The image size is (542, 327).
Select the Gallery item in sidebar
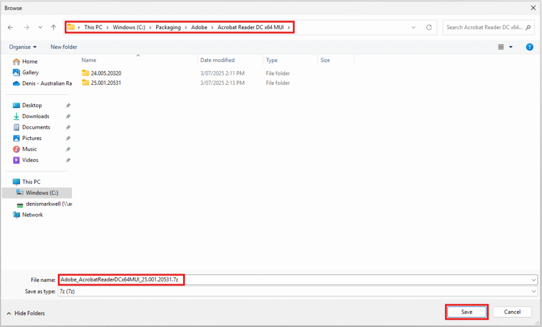30,73
